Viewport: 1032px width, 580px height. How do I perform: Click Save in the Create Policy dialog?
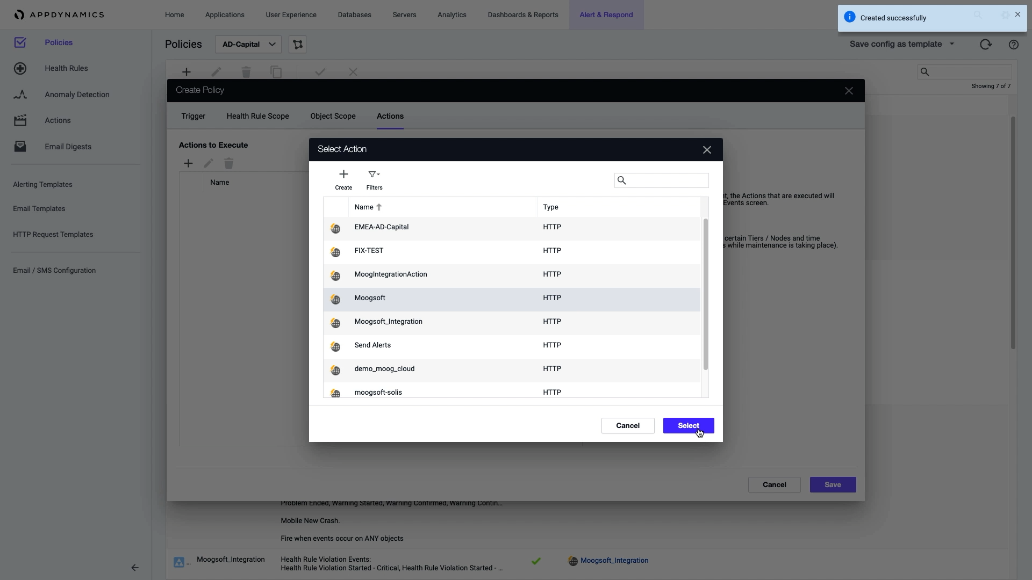[x=833, y=485]
